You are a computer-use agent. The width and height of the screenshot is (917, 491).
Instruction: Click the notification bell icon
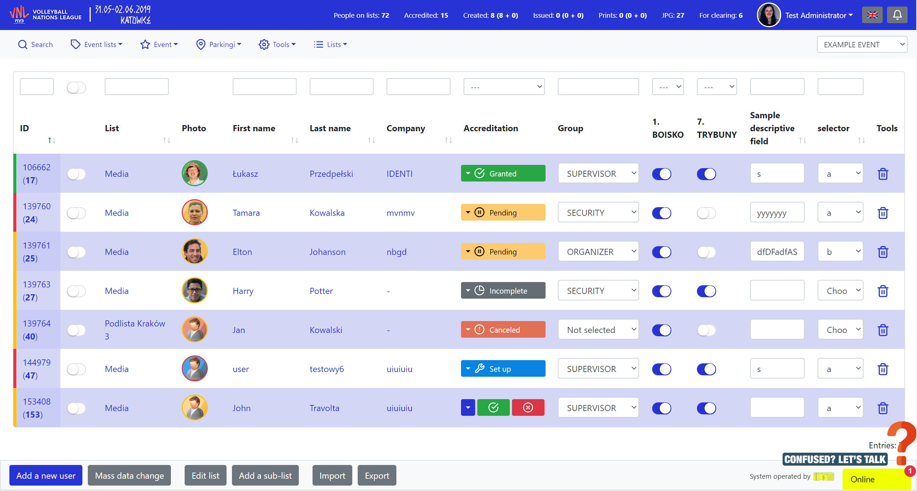click(x=897, y=15)
